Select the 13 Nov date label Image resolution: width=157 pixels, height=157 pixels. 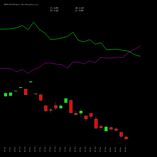(x=50, y=149)
